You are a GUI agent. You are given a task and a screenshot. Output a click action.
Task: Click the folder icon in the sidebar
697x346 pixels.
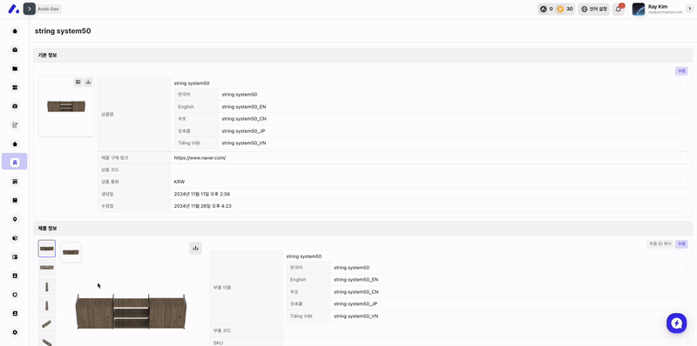15,69
